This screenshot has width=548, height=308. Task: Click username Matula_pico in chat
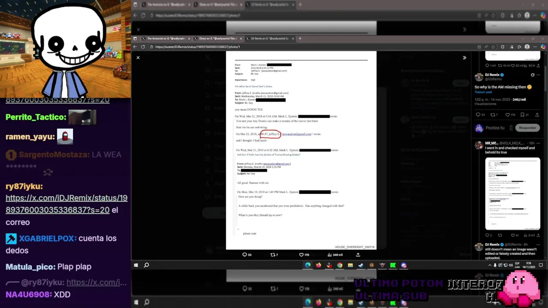[x=30, y=267]
